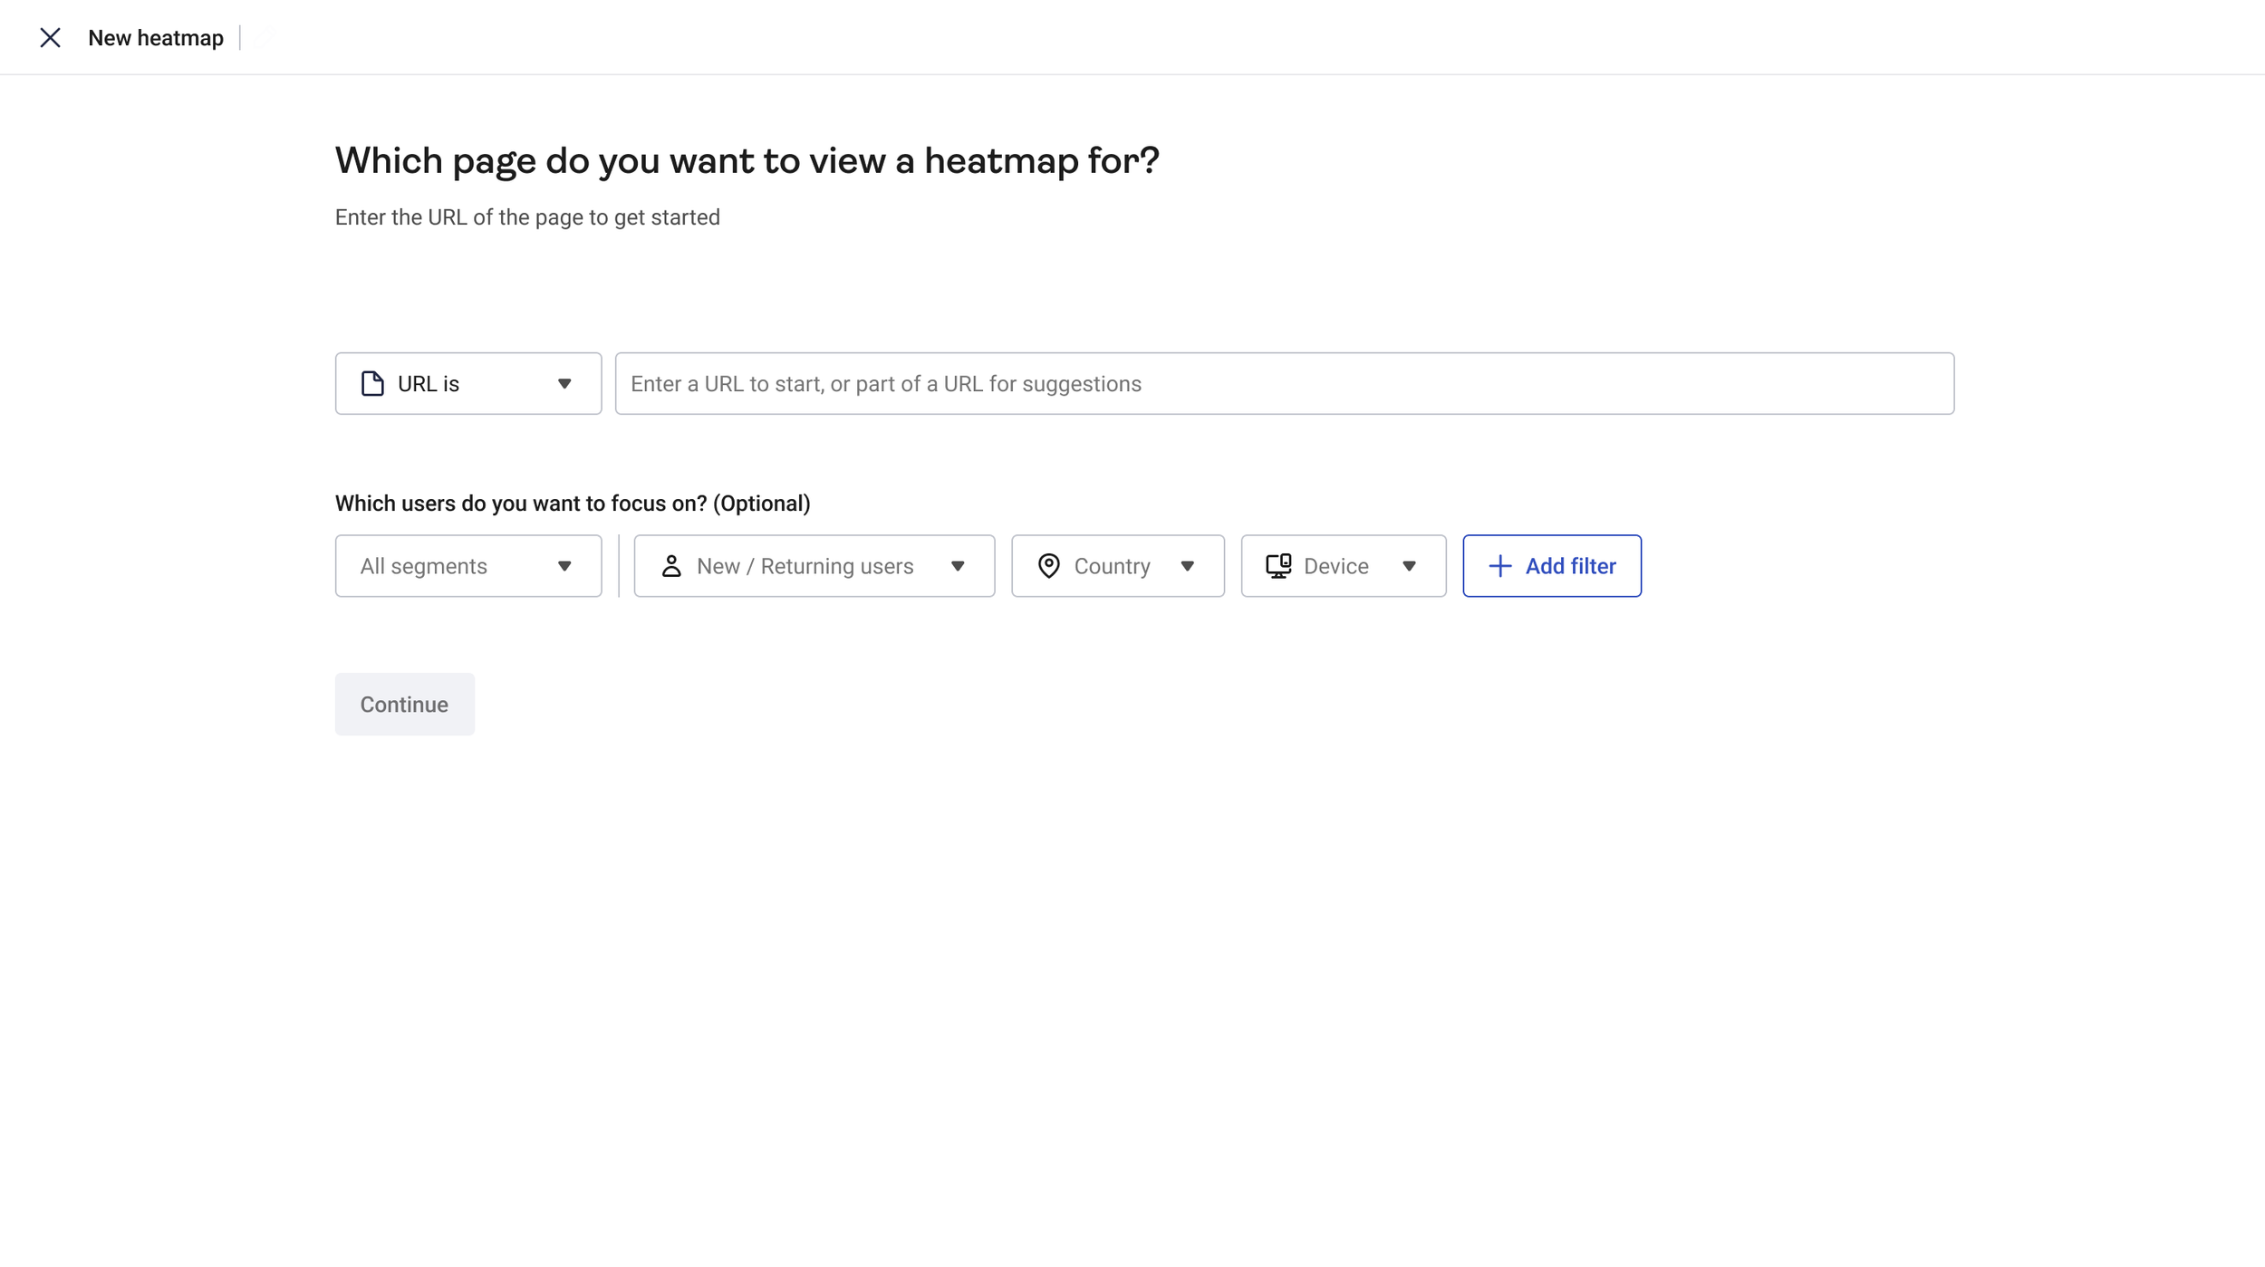Click the page document icon beside URL is
The height and width of the screenshot is (1267, 2265).
(x=372, y=383)
